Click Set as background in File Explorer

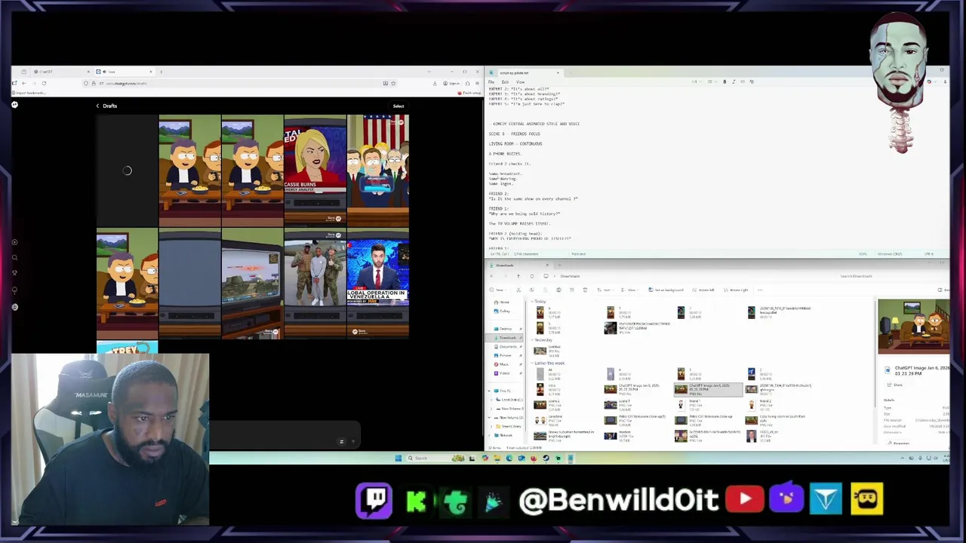coord(666,290)
